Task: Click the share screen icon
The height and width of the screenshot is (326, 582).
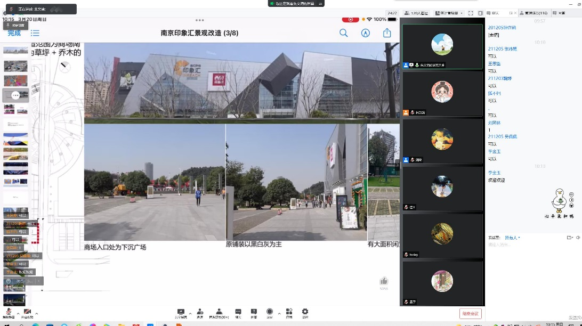Action: point(181,313)
